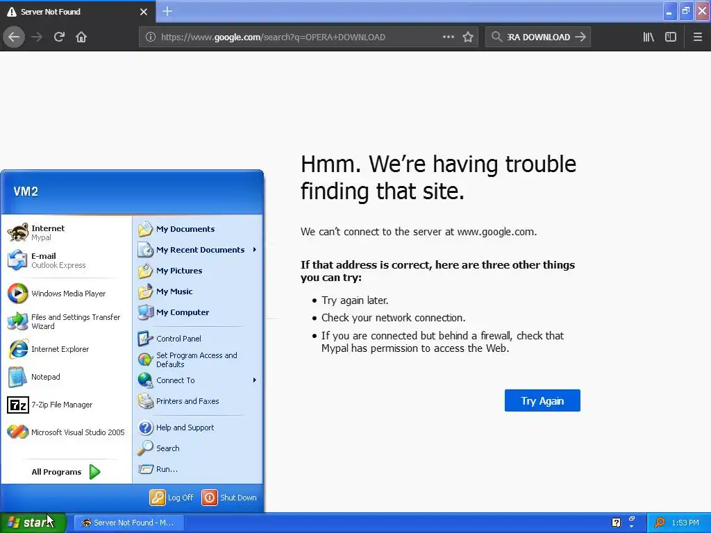Open the site information icon in address bar
Viewport: 711px width, 533px height.
151,37
